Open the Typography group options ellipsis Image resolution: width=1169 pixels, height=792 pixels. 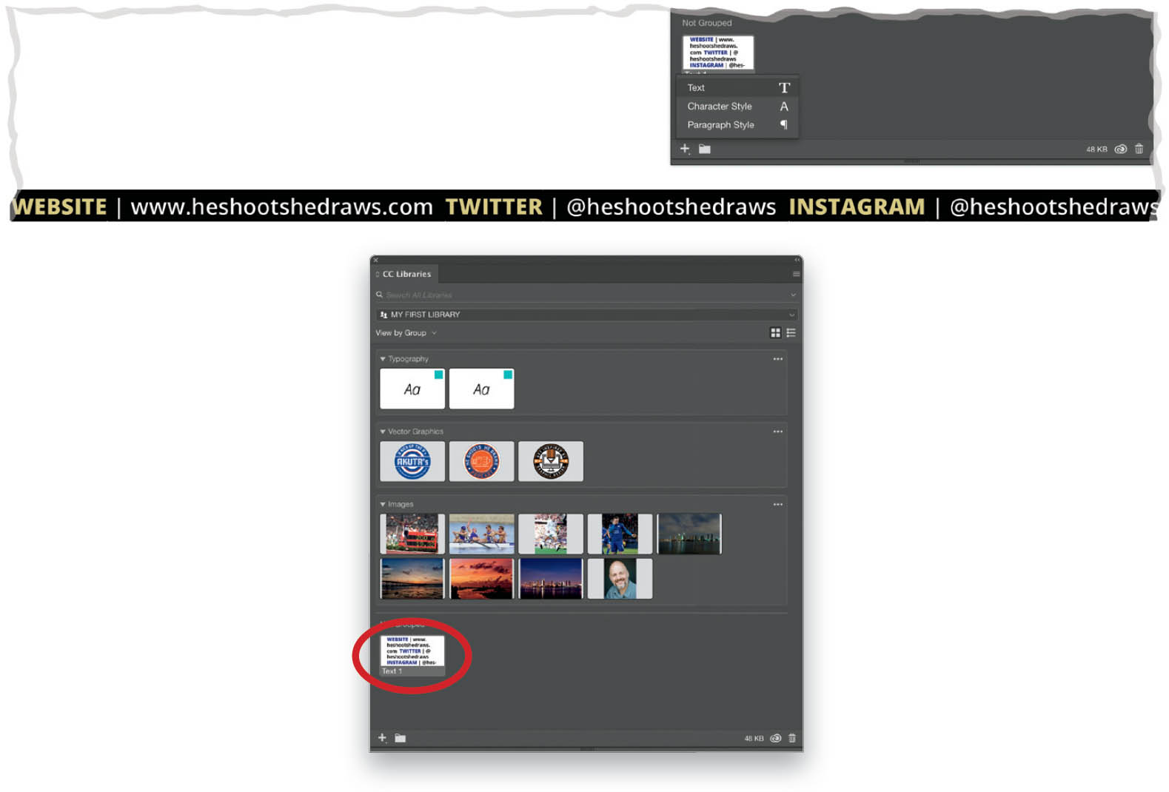777,359
